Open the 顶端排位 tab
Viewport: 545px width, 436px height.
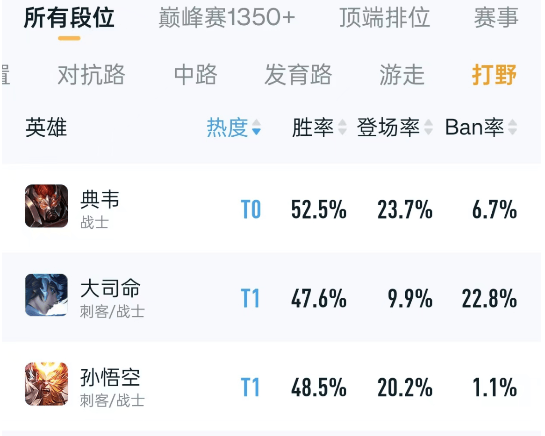(384, 18)
